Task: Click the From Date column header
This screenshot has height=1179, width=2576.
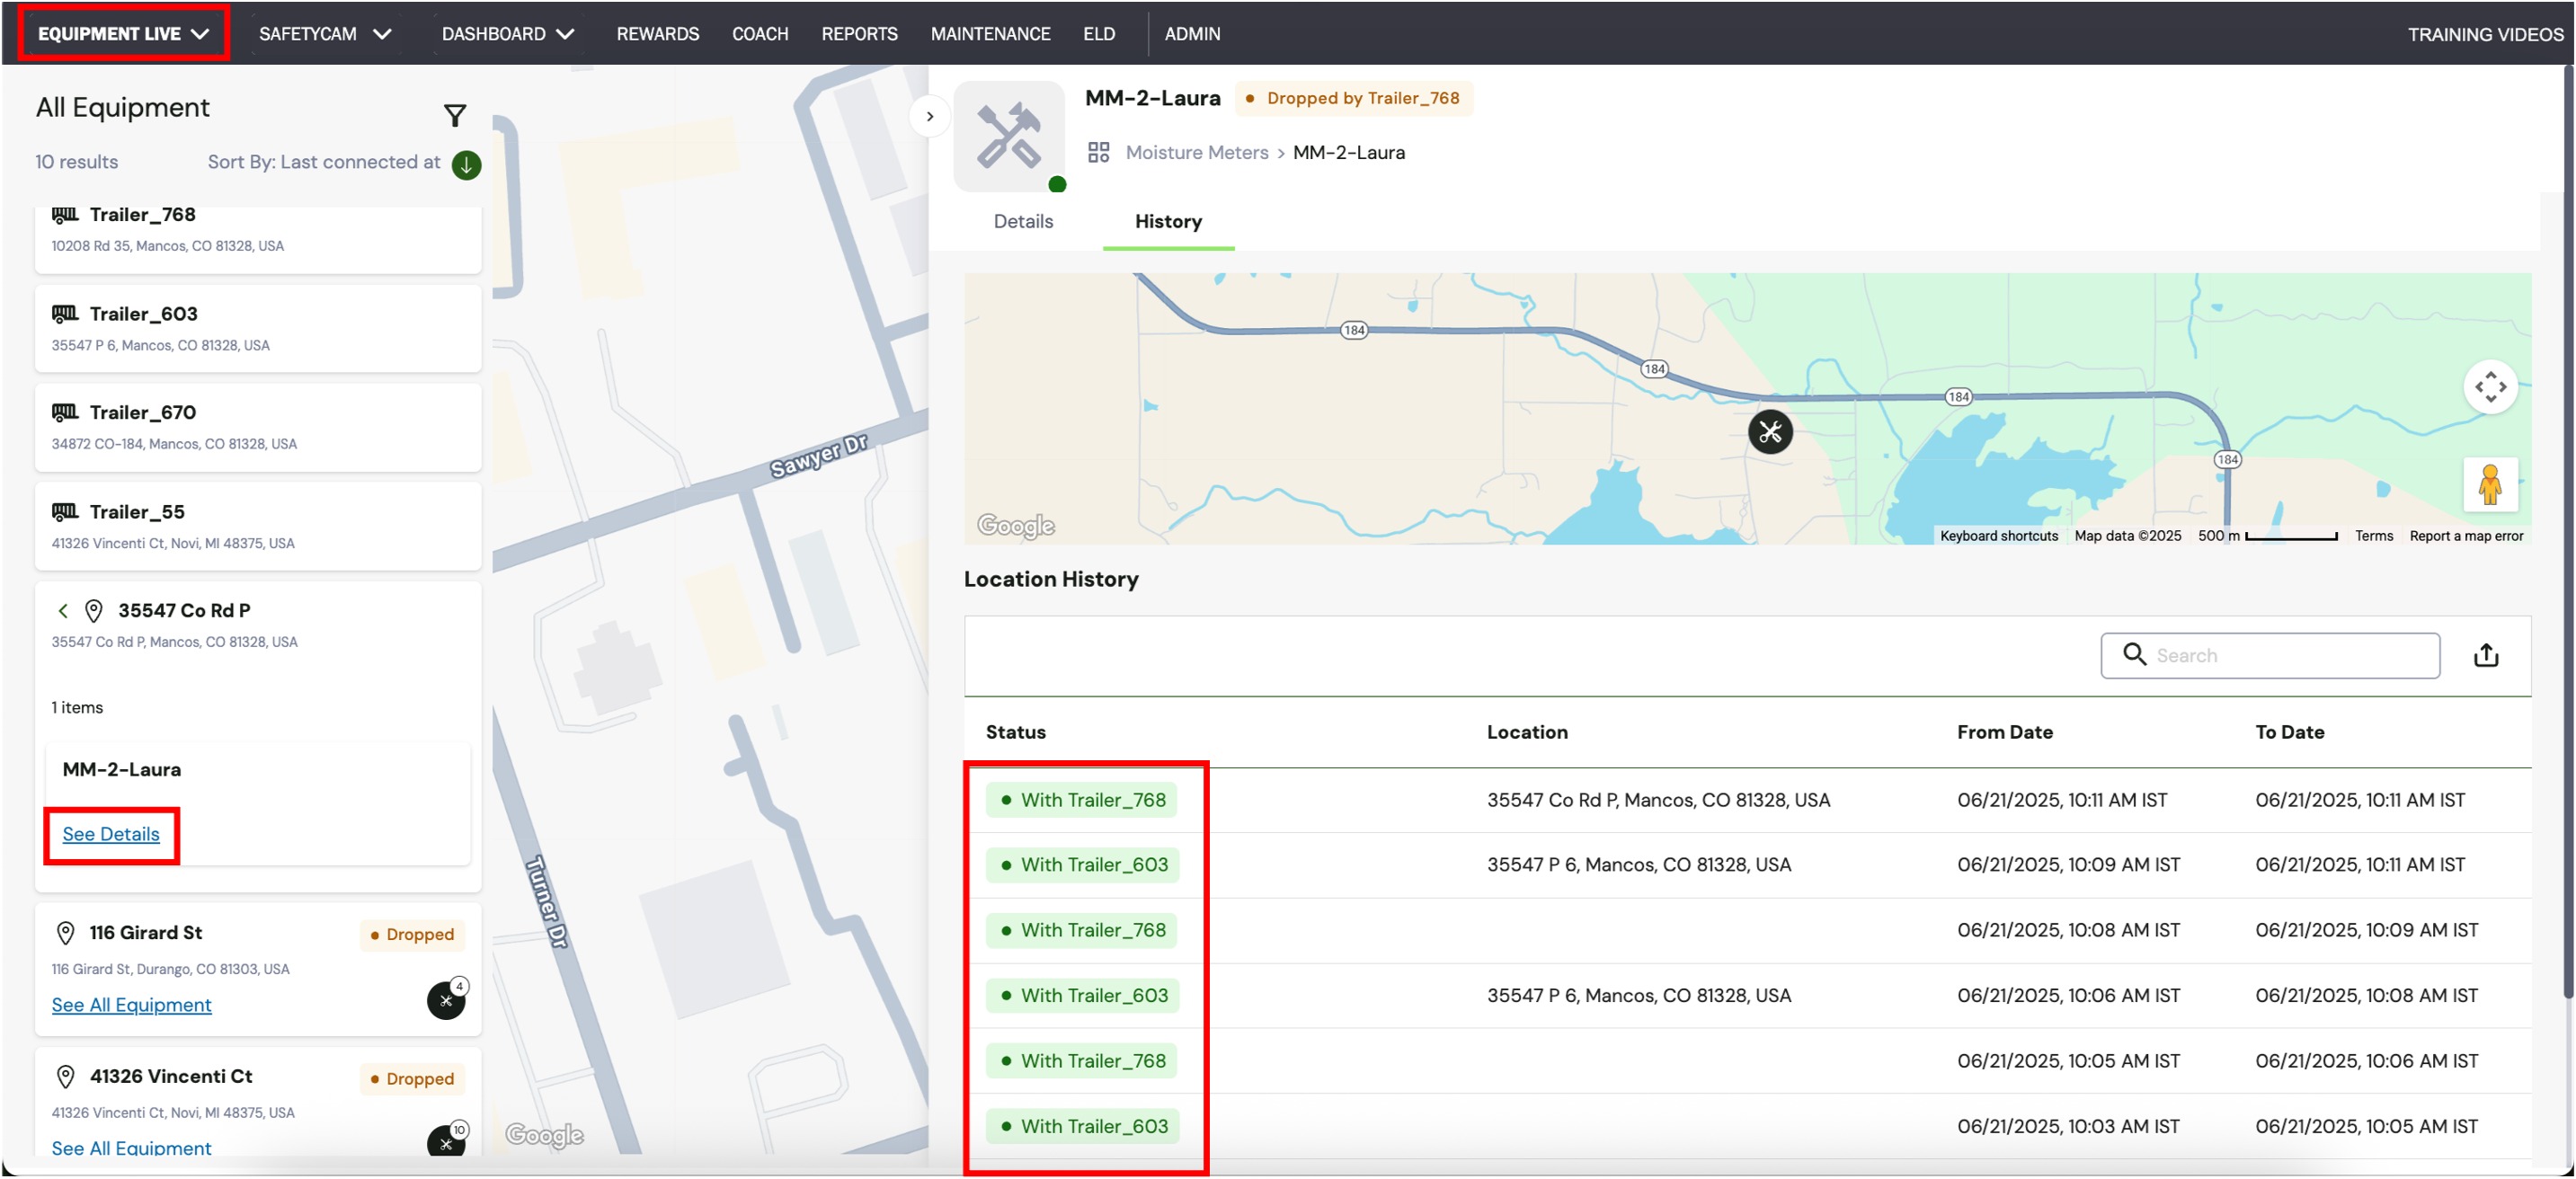Action: [2004, 731]
